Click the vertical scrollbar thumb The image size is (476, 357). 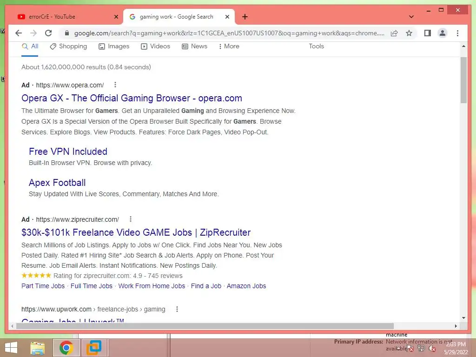click(x=463, y=80)
